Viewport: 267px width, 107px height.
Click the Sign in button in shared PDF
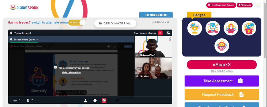pyautogui.click(x=128, y=46)
